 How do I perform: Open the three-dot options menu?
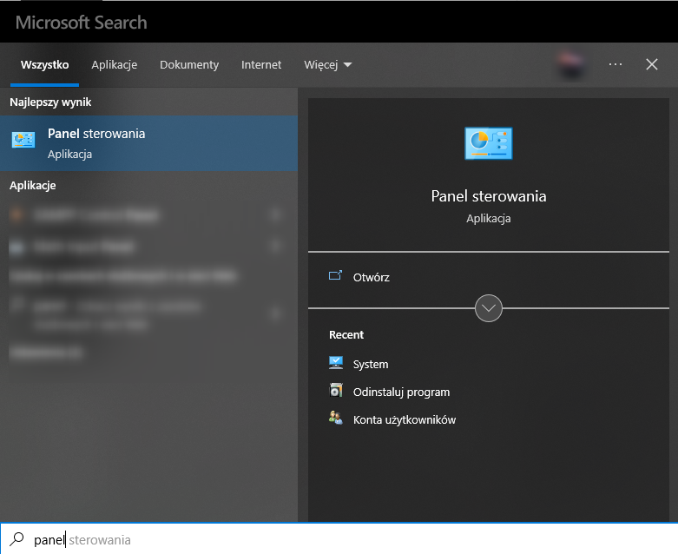click(615, 64)
